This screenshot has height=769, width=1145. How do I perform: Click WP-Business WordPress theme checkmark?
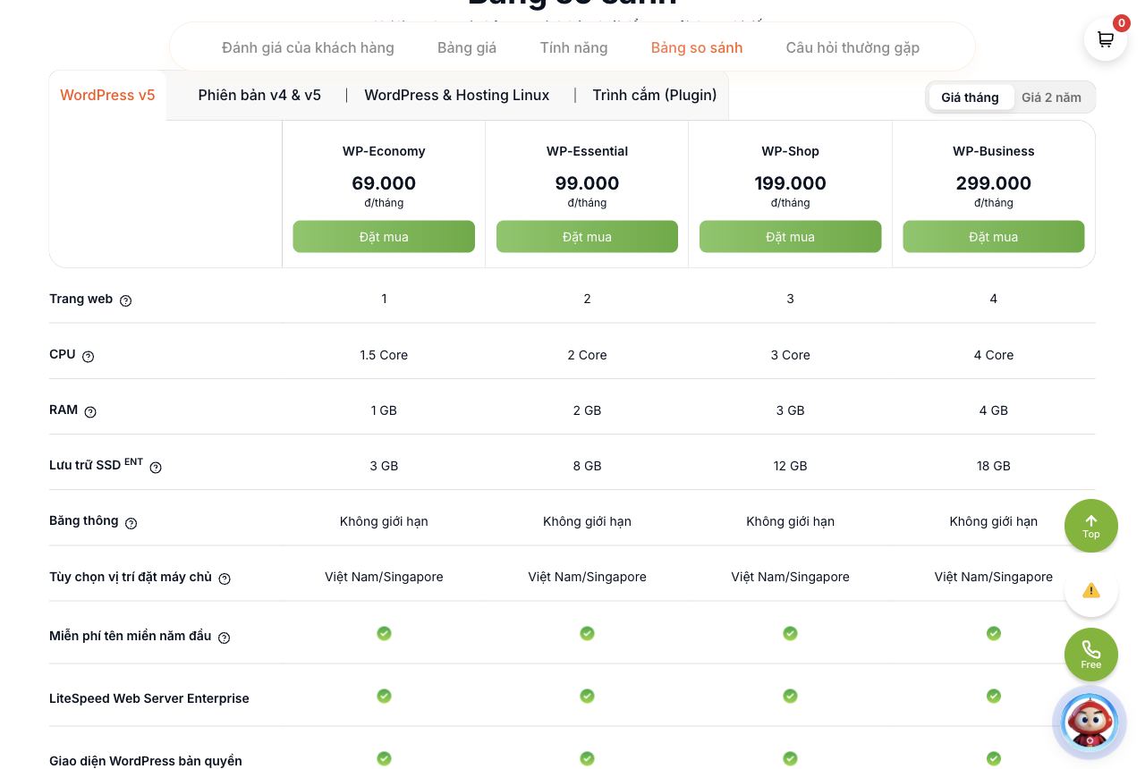(993, 758)
